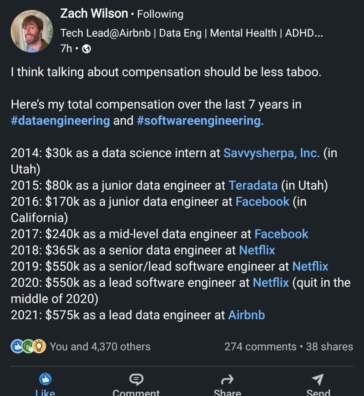Open the Facebook link in the 2017 line
This screenshot has width=364, height=396.
(x=281, y=234)
